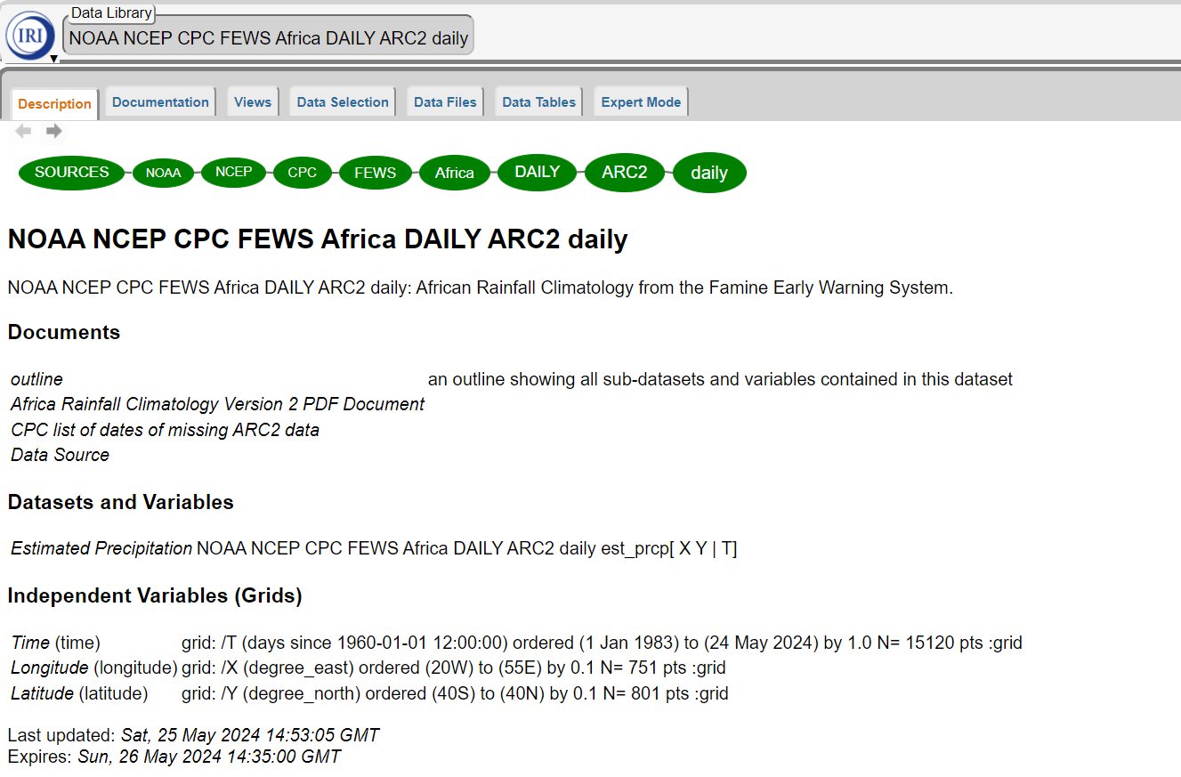Viewport: 1181px width, 777px height.
Task: Select the Data Tables tab
Action: tap(538, 102)
